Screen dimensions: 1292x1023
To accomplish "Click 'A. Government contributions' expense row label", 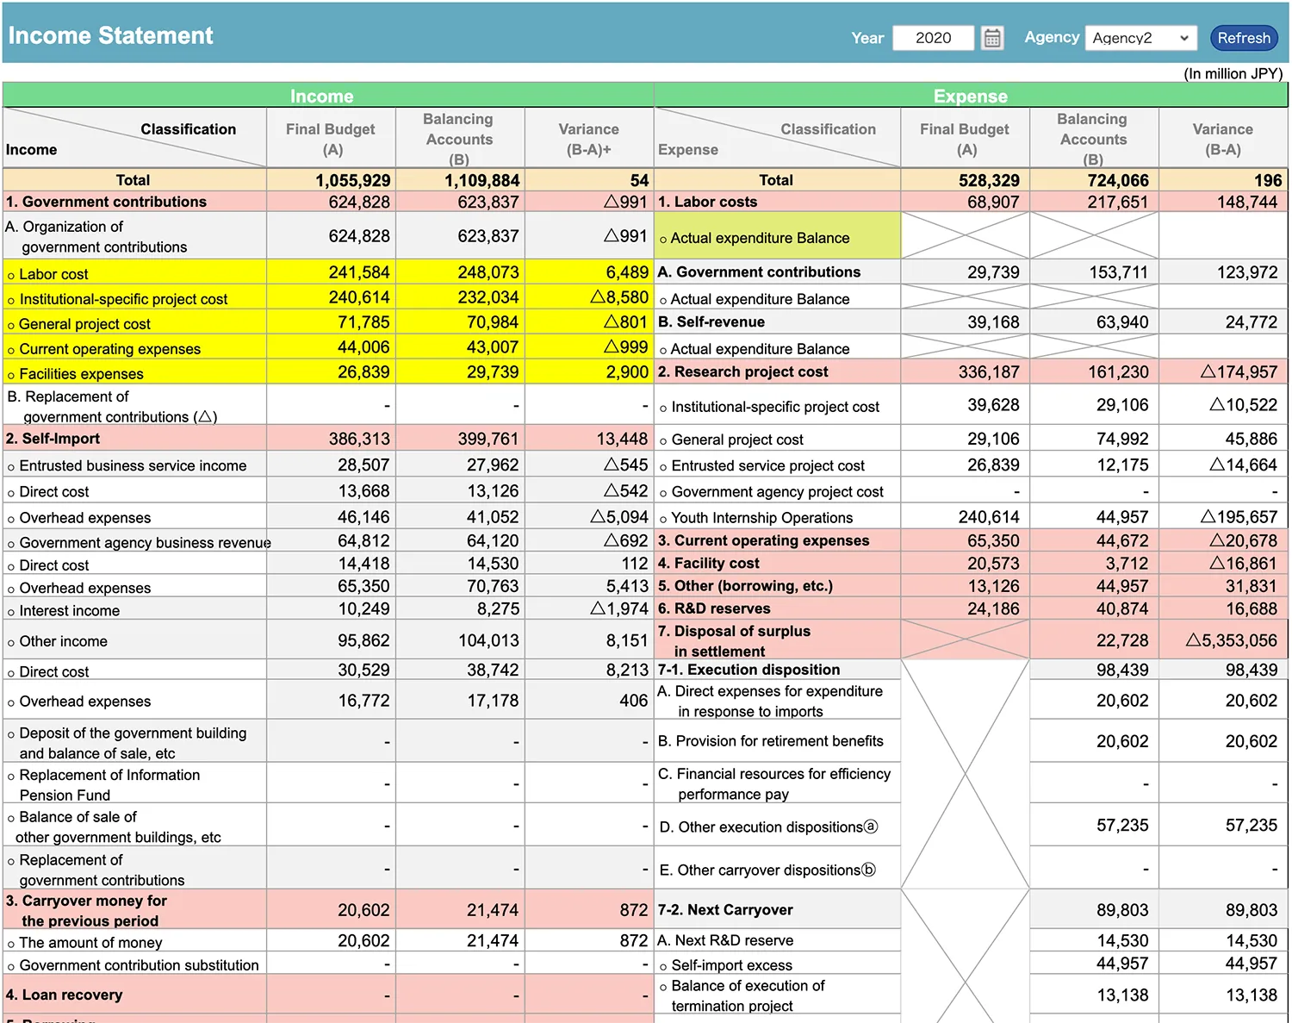I will [x=759, y=271].
